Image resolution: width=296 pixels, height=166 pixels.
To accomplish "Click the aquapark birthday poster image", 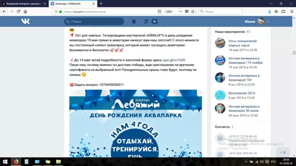I will (x=135, y=123).
